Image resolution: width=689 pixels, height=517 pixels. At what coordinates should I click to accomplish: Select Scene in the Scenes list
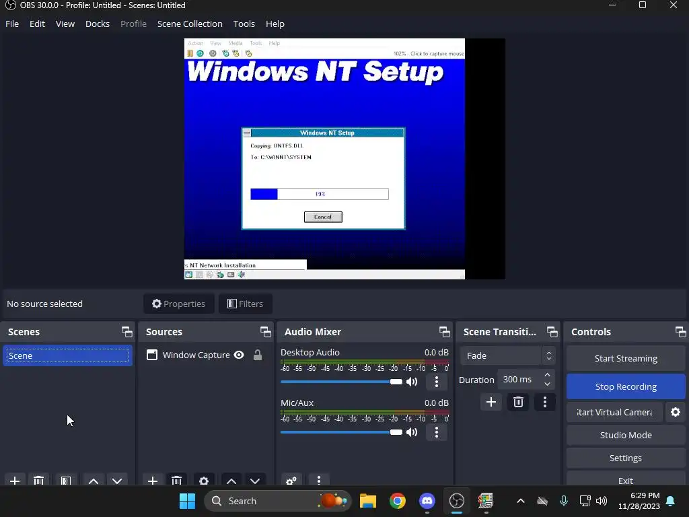pyautogui.click(x=67, y=355)
